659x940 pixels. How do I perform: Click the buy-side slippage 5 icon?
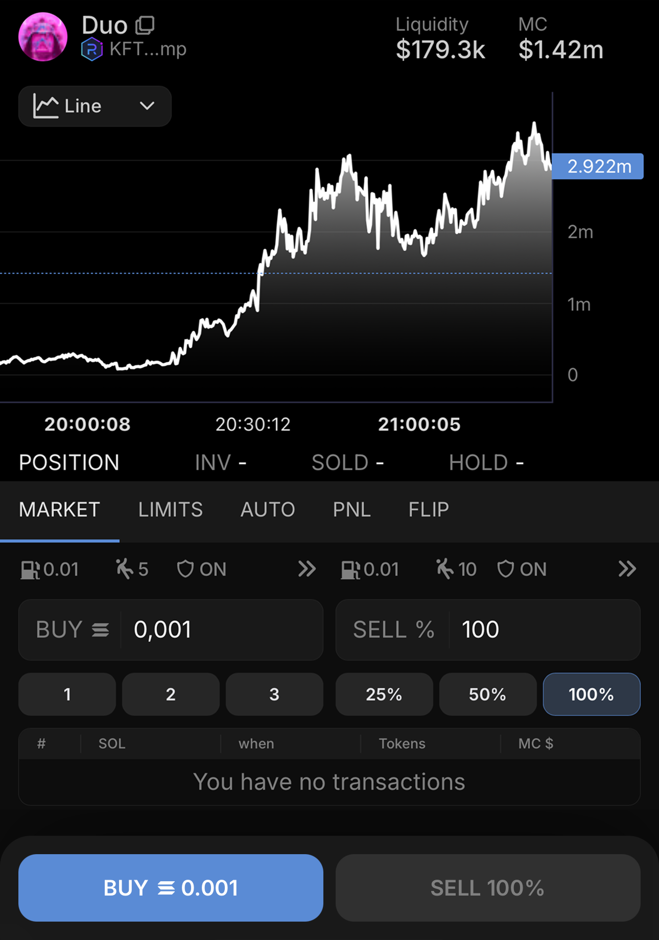[124, 569]
